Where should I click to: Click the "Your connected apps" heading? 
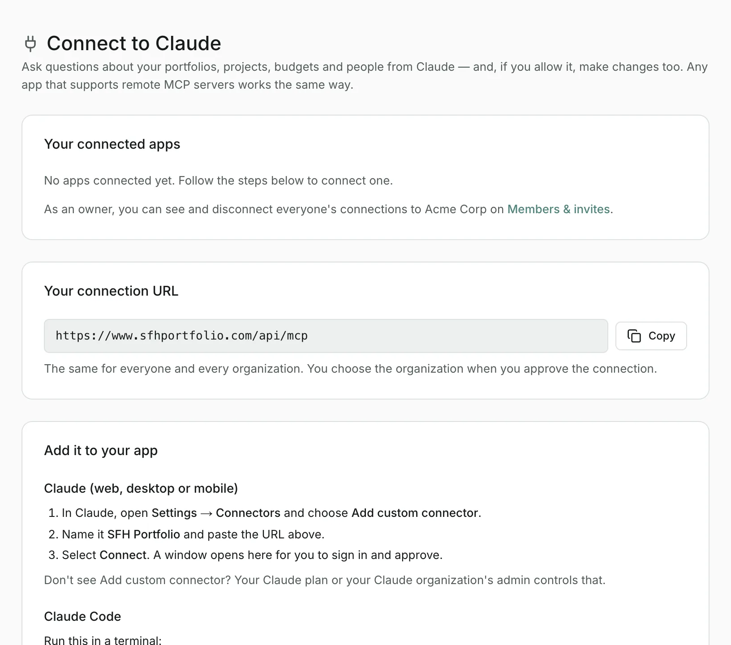(112, 144)
